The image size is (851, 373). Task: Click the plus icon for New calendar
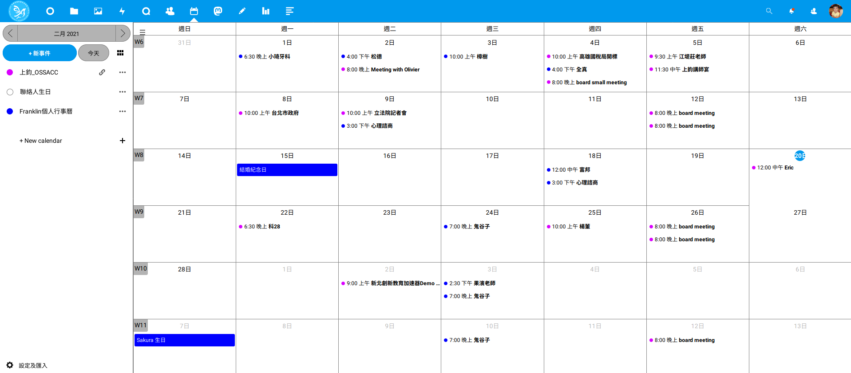[123, 141]
